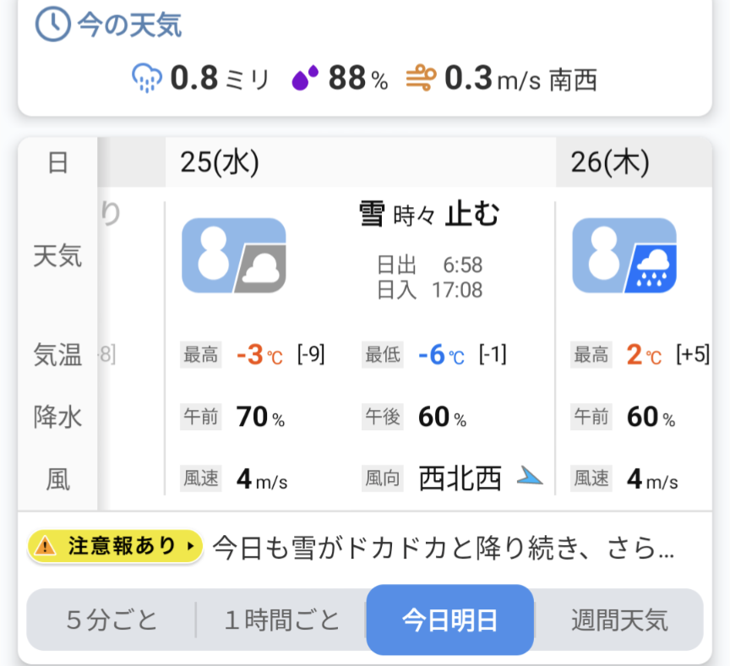Image resolution: width=730 pixels, height=666 pixels.
Task: Click the snowman weather icon for 25(水)
Action: (234, 255)
